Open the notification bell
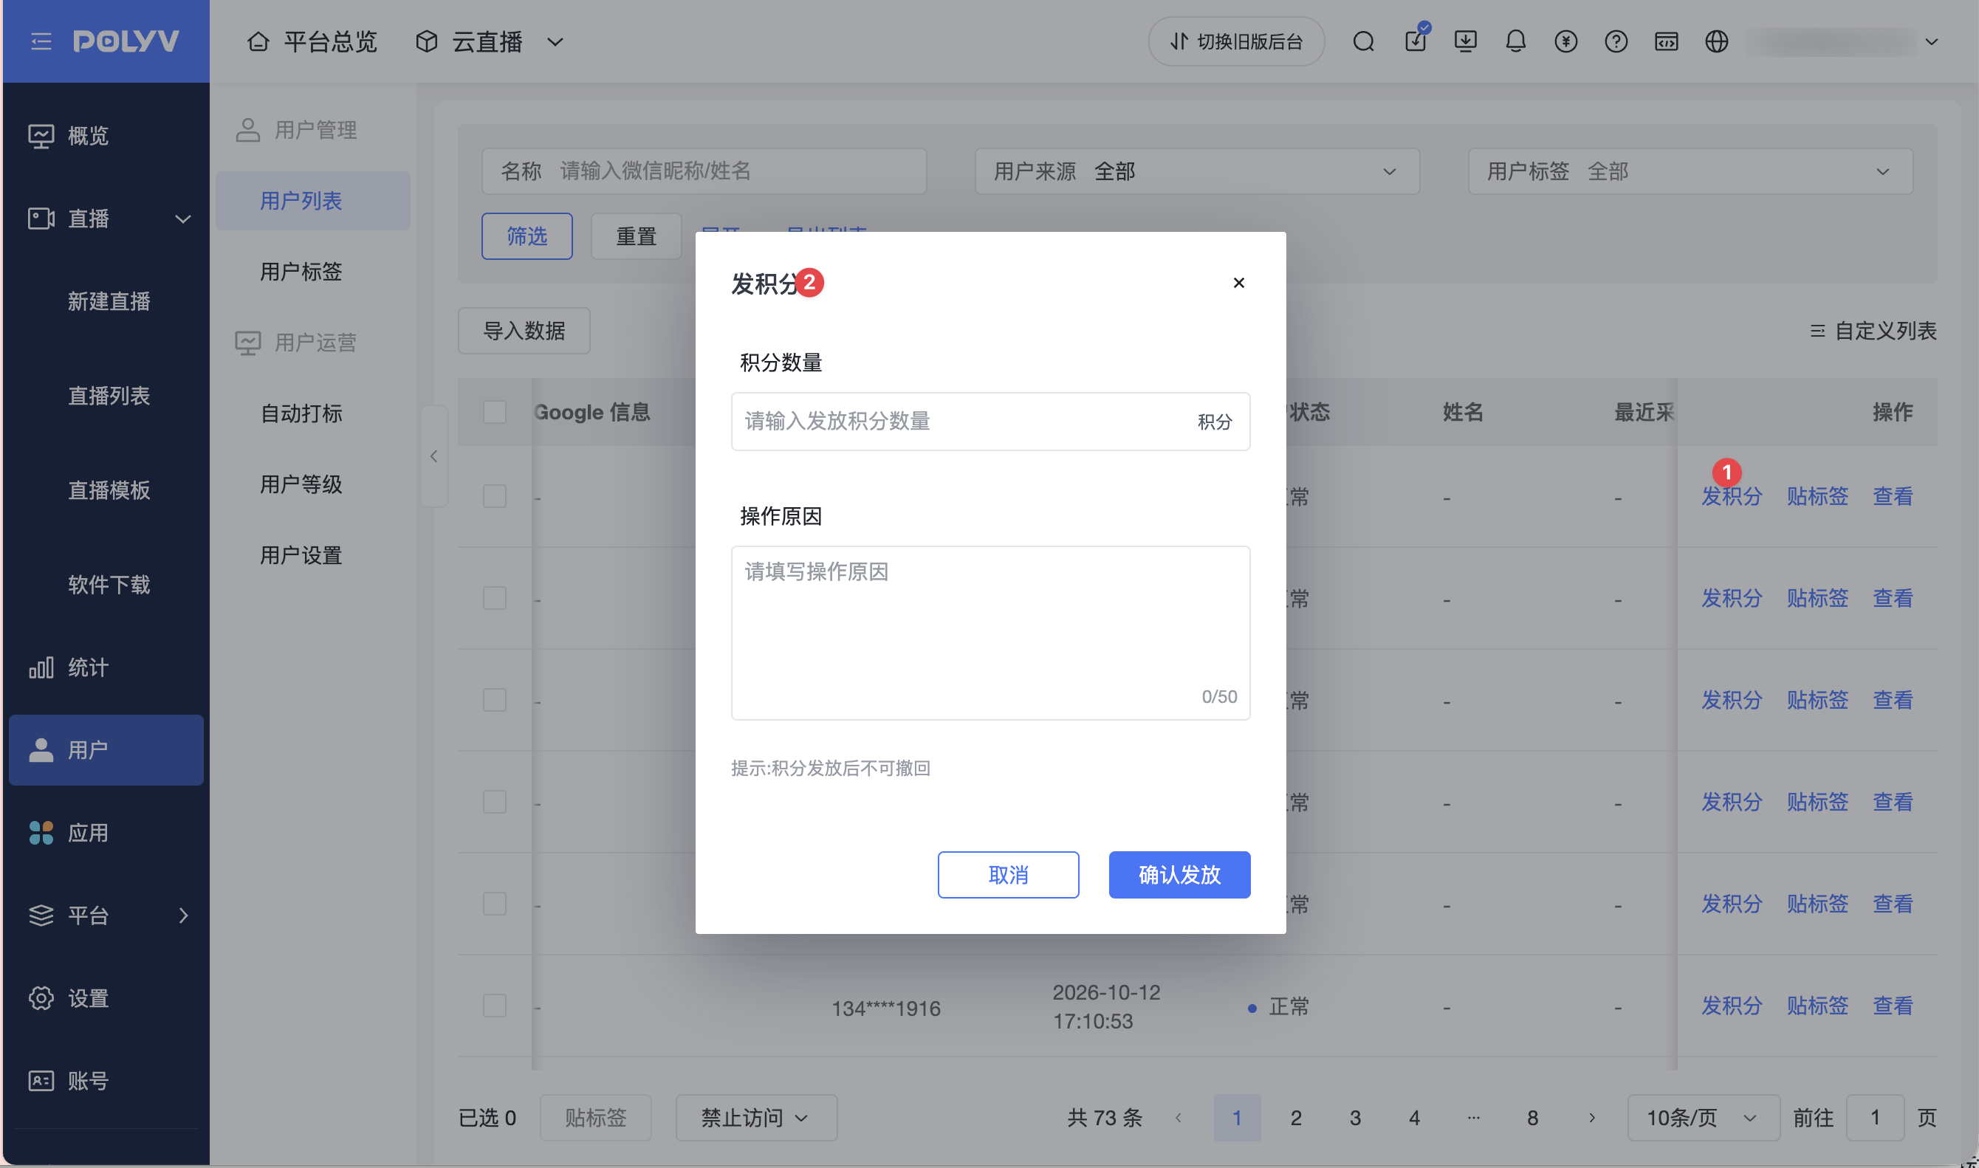Screen dimensions: 1979x1168 pos(1515,41)
